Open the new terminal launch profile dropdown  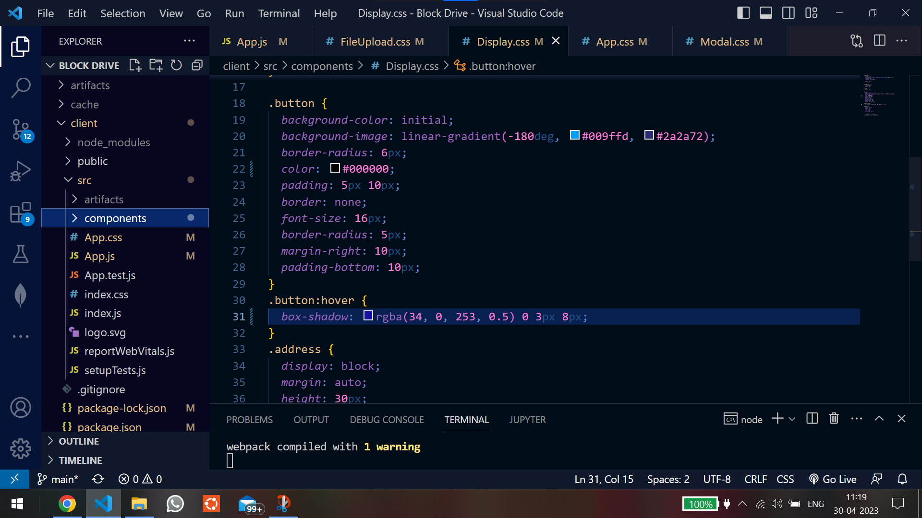click(x=792, y=419)
